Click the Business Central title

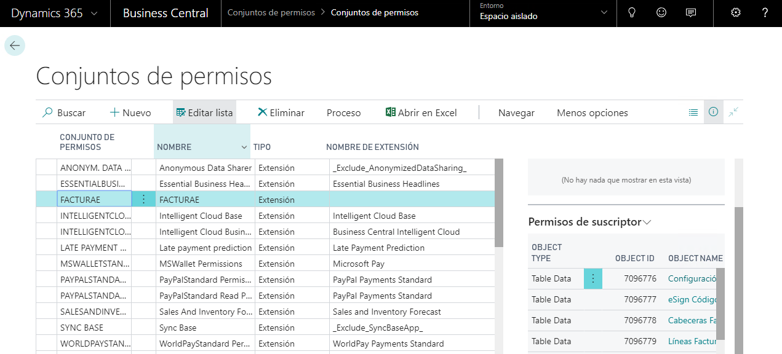(166, 13)
